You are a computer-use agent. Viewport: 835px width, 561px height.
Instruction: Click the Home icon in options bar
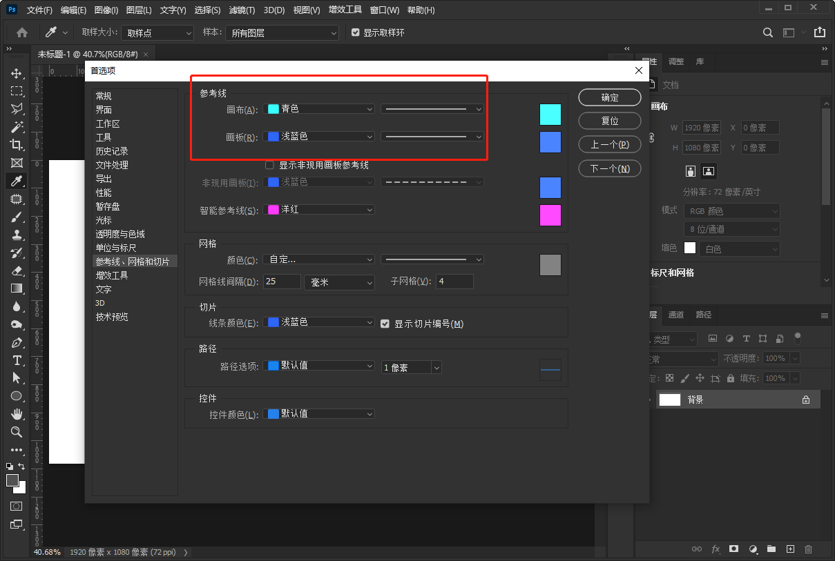coord(22,32)
